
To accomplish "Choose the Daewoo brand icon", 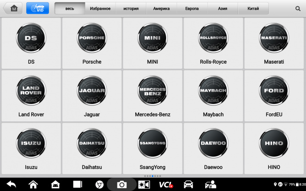I will click(x=213, y=143).
